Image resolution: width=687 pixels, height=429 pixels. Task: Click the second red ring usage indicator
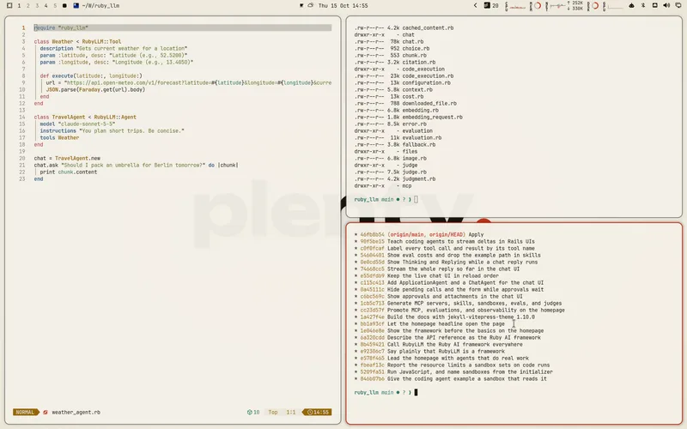[595, 6]
